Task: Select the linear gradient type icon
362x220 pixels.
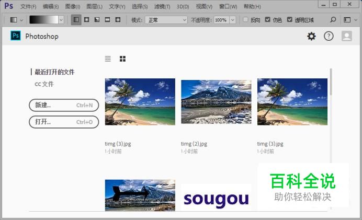Action: click(x=76, y=20)
